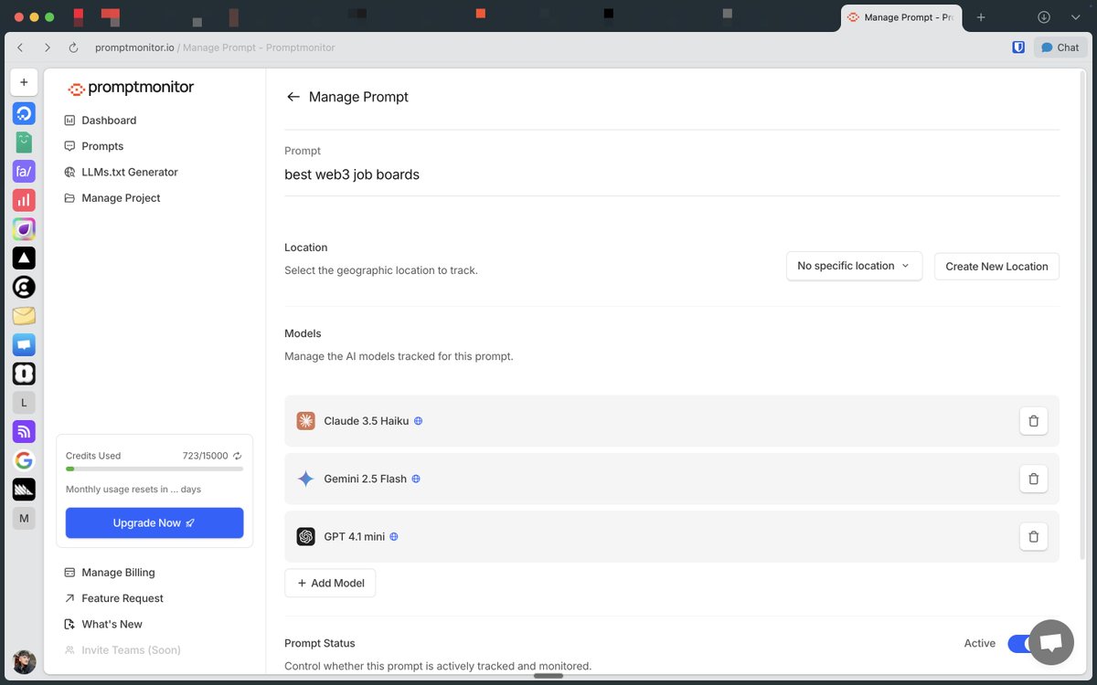
Task: Click the globe icon next to Gemini 2.5 Flash
Action: [415, 479]
